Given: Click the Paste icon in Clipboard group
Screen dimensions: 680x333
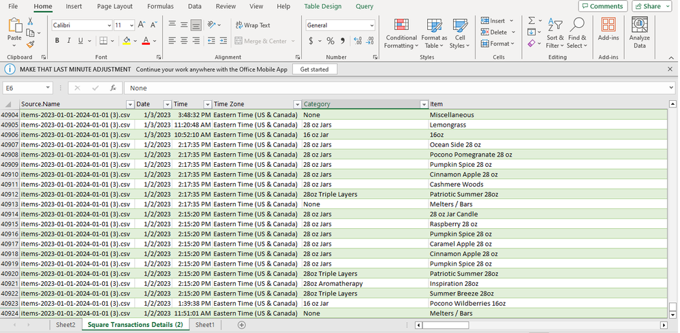Looking at the screenshot, I should coord(14,27).
